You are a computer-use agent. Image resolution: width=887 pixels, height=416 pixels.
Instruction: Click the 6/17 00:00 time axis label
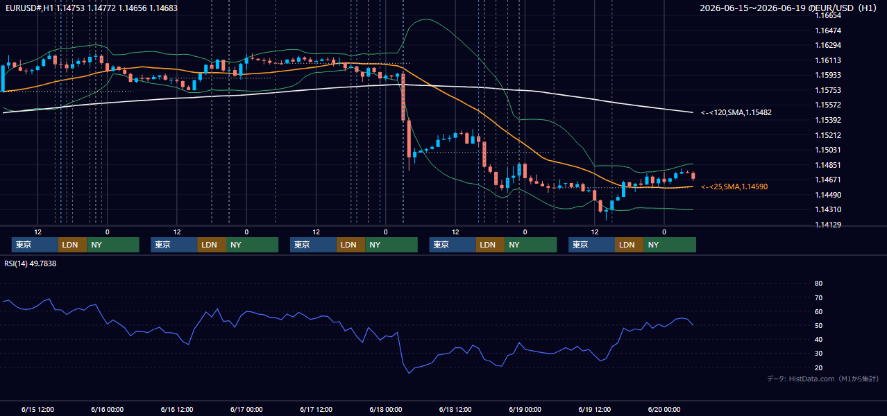pos(246,409)
